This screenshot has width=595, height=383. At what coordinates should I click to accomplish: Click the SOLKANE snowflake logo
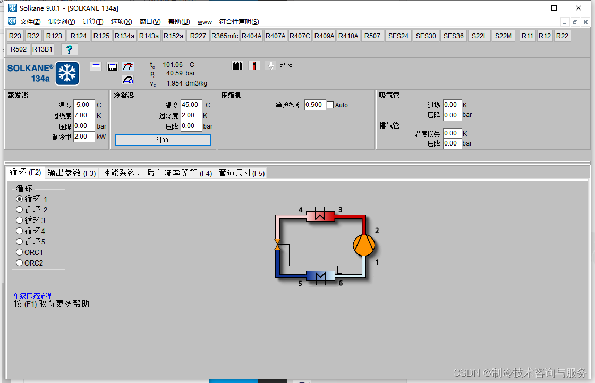67,73
